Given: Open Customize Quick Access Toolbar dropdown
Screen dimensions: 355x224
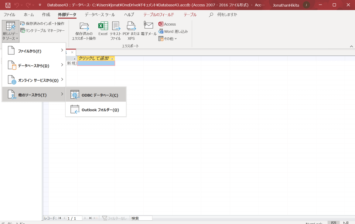Looking at the screenshot, I should click(40, 5).
